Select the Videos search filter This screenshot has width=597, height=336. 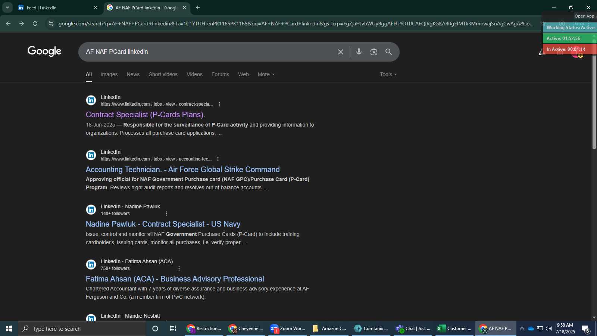click(x=194, y=74)
